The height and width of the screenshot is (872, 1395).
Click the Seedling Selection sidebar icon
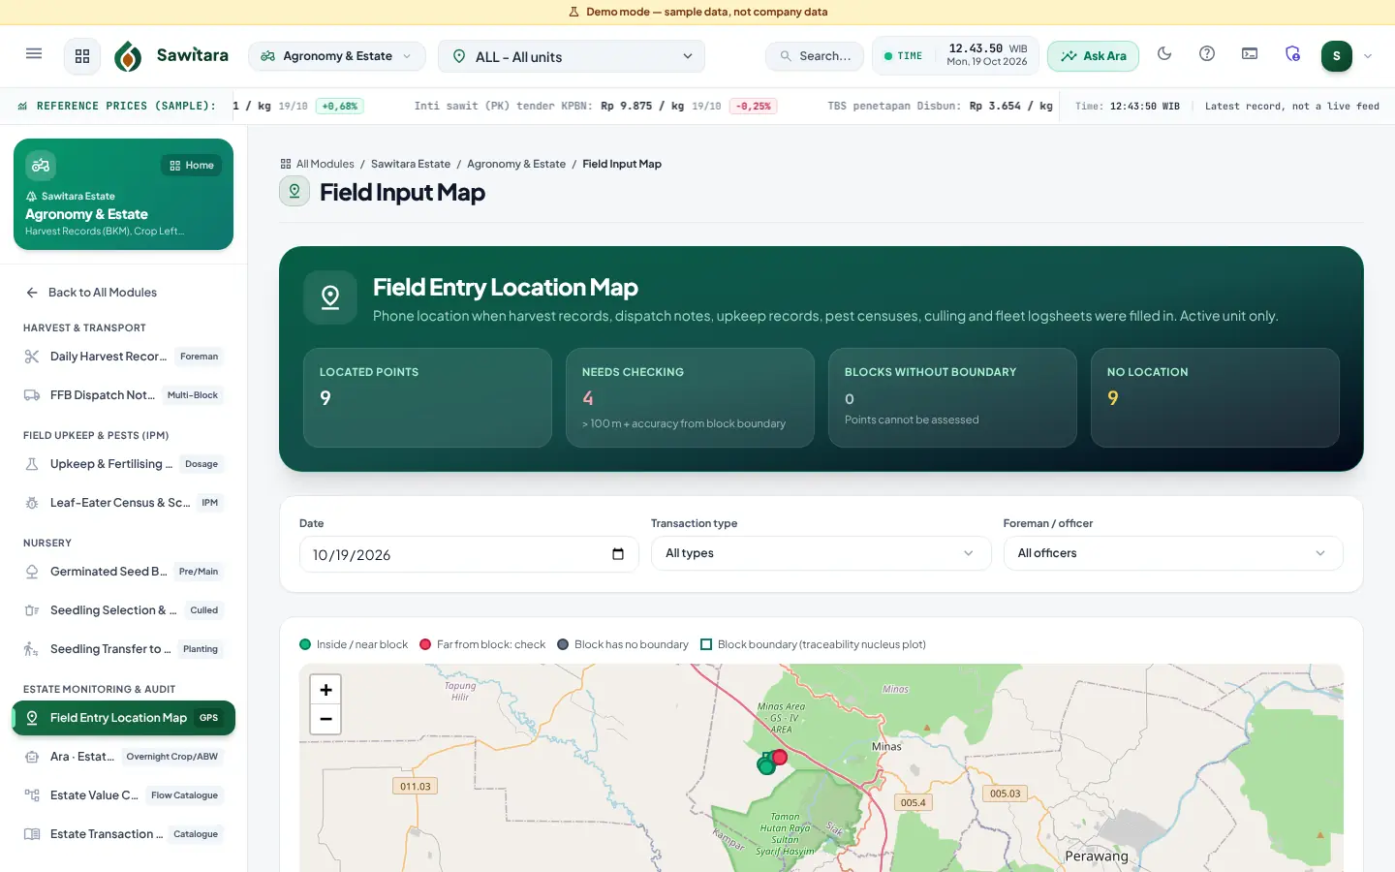click(32, 610)
